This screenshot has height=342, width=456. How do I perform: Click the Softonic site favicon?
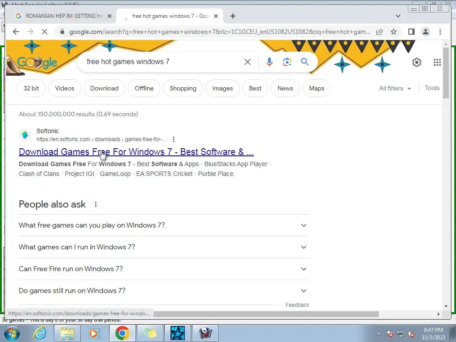click(25, 135)
